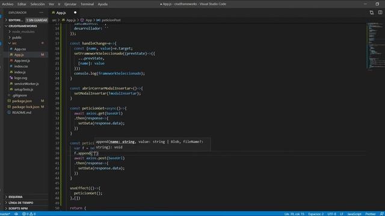
Task: Expand the Línea de tiempo panel
Action: [20, 203]
